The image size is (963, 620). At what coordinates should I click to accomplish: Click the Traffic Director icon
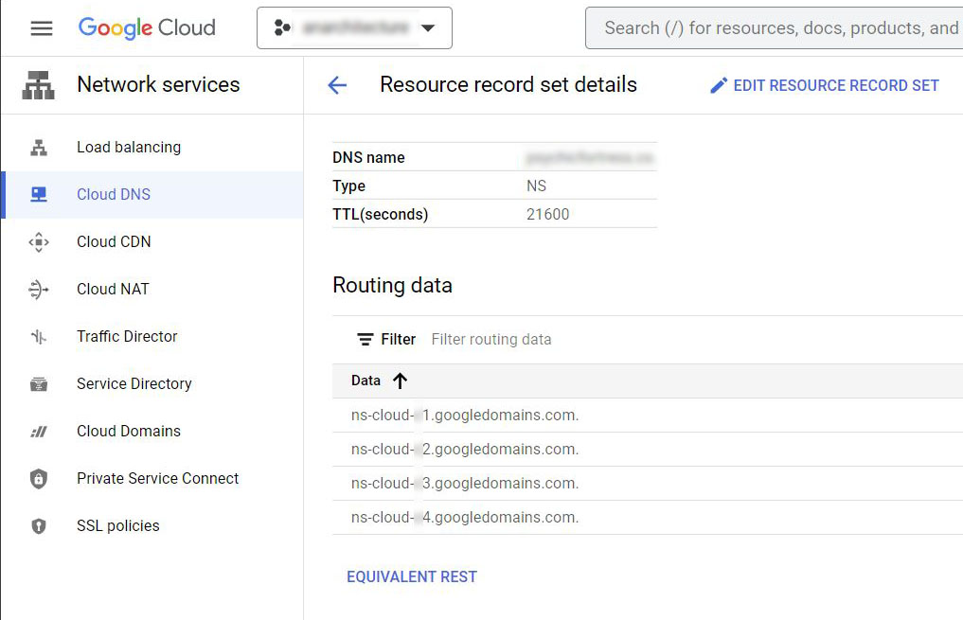point(39,336)
